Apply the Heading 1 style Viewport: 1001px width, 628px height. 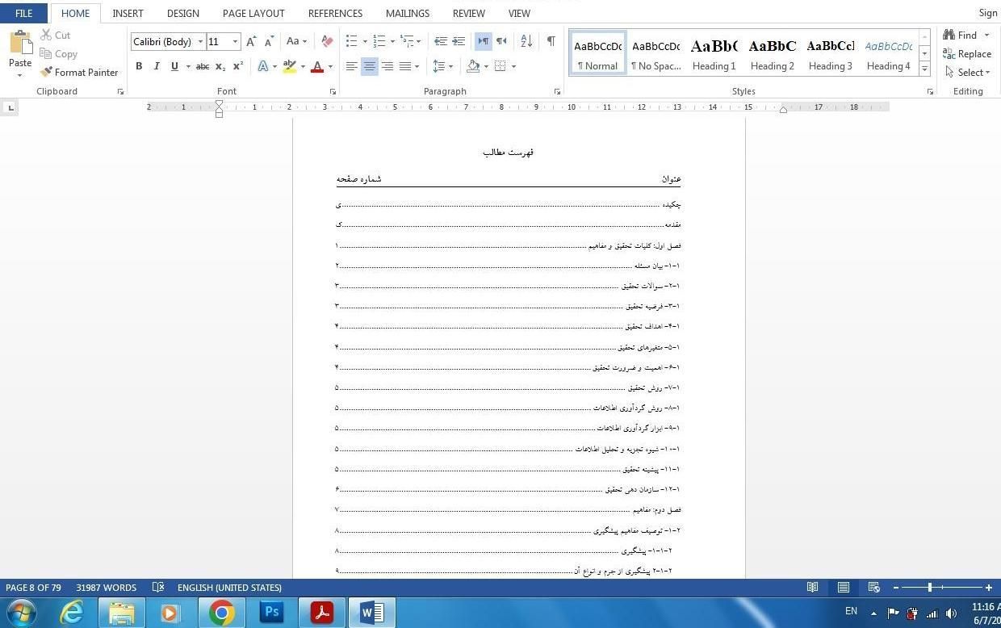tap(714, 54)
